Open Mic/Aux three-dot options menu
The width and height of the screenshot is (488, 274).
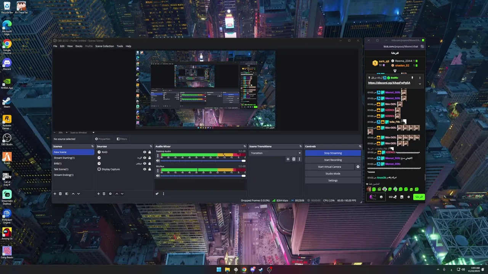pyautogui.click(x=158, y=170)
